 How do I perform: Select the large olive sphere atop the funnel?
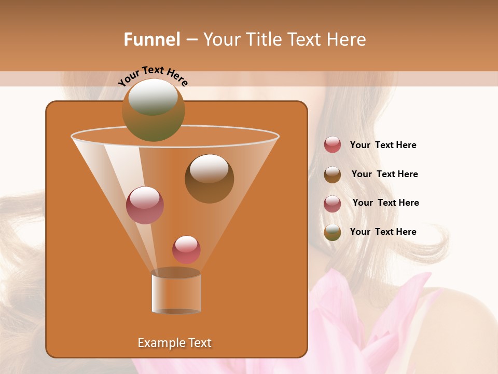(x=153, y=110)
